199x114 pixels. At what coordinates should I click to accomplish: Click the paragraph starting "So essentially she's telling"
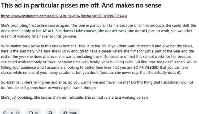[97, 85]
